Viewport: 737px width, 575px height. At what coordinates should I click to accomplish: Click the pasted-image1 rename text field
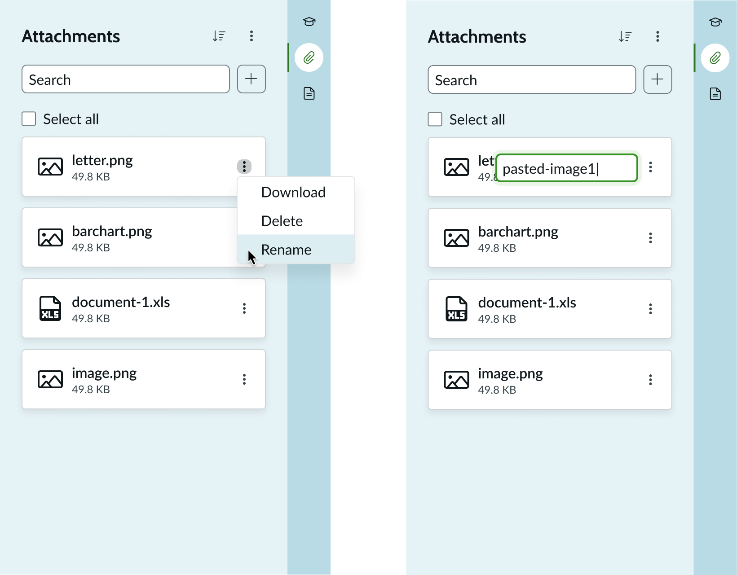[x=567, y=168]
